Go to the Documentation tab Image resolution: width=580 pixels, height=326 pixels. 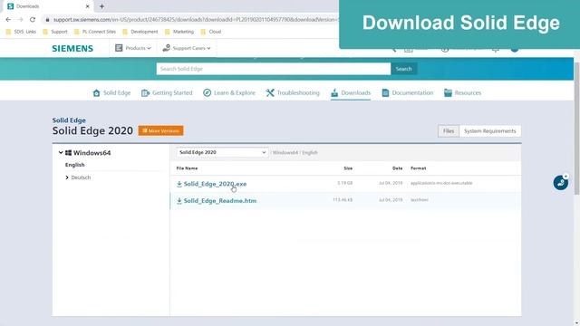coord(407,92)
